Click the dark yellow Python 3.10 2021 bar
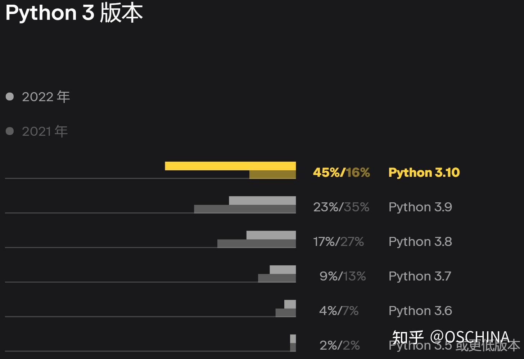This screenshot has height=359, width=524. tap(272, 175)
